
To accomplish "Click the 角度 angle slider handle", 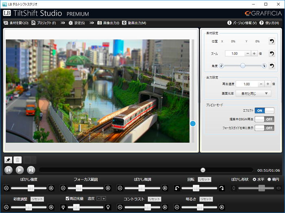I will tap(243, 66).
